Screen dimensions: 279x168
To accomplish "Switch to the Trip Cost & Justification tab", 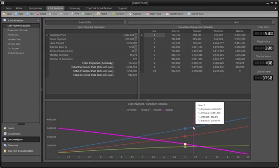I will [x=99, y=8].
